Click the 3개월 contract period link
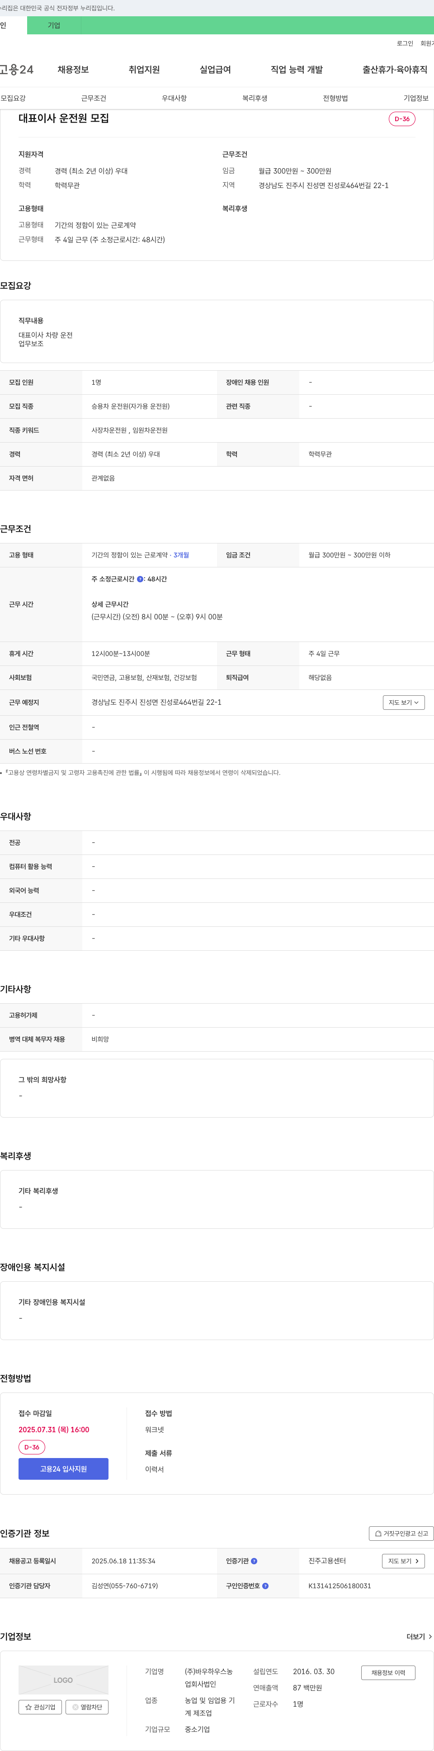Image resolution: width=434 pixels, height=1751 pixels. click(x=181, y=555)
